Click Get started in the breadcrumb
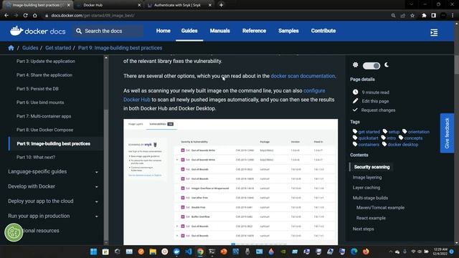 [x=58, y=48]
